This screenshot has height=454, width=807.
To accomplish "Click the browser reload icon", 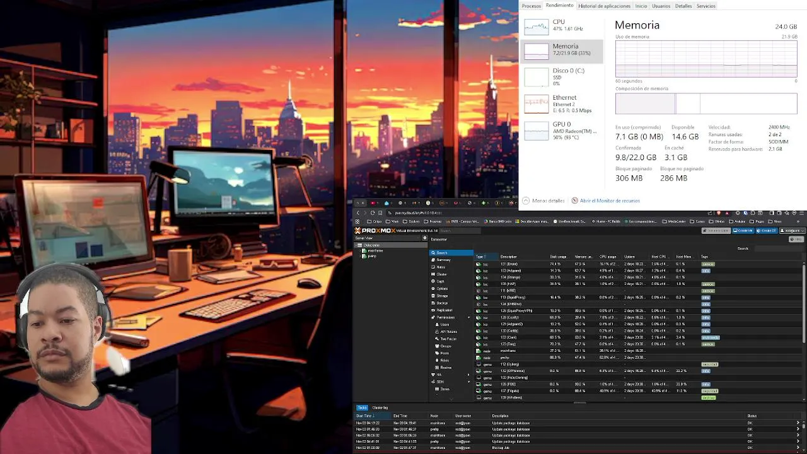I will pos(373,212).
